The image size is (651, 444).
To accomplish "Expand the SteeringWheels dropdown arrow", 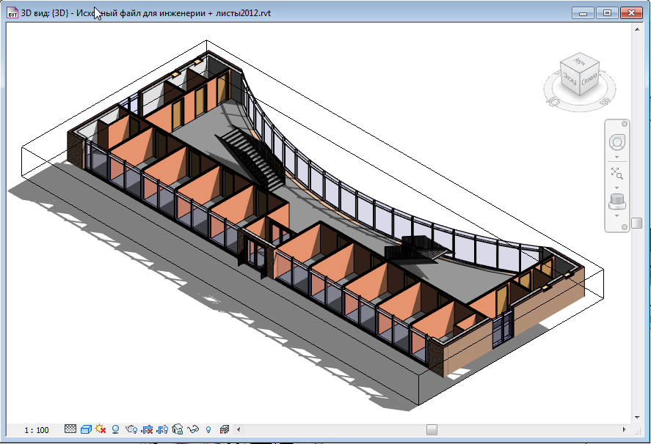I will pyautogui.click(x=617, y=157).
